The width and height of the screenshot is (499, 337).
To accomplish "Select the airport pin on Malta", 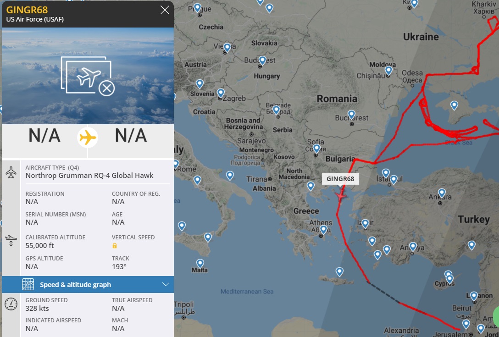I will (200, 264).
